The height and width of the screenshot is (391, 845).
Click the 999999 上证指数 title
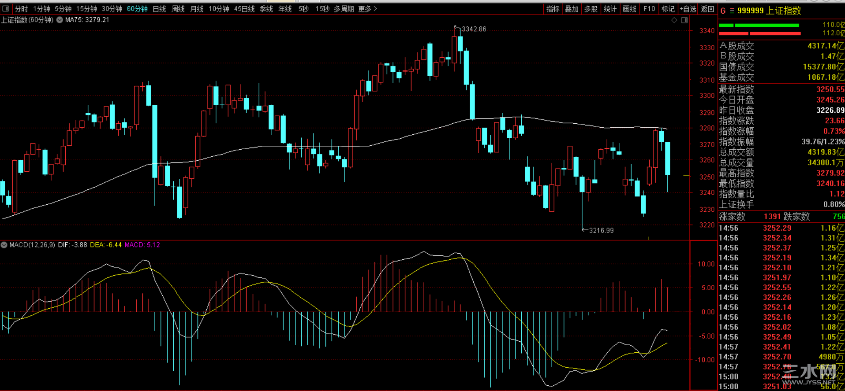coord(769,11)
